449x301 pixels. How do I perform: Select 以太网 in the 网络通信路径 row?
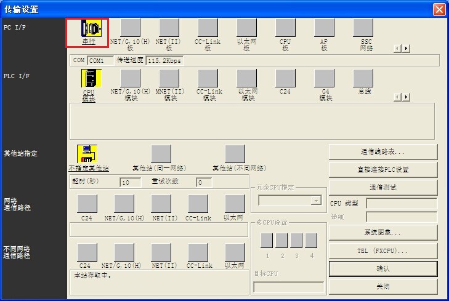pyautogui.click(x=235, y=204)
